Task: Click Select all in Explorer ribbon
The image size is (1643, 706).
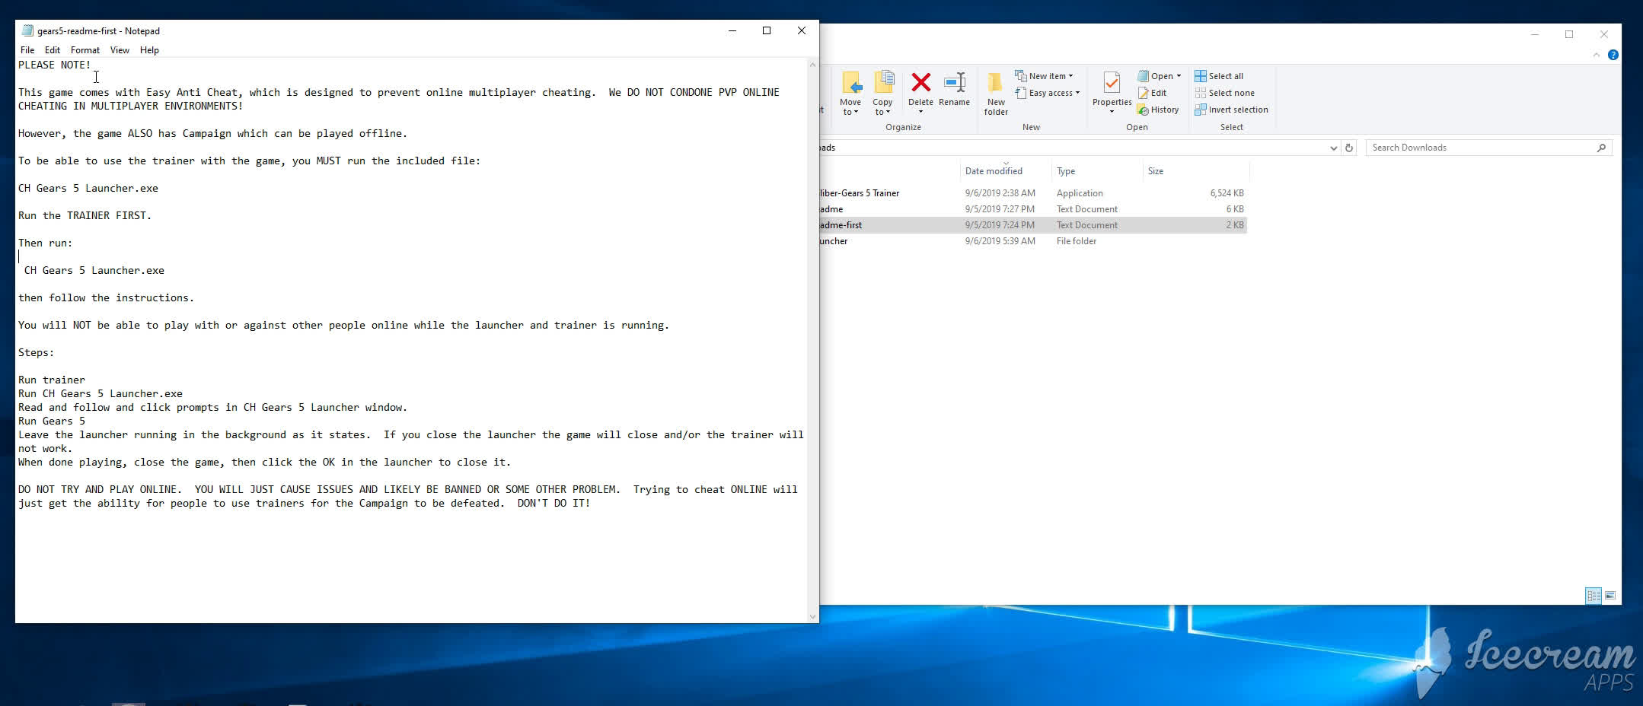Action: tap(1219, 76)
